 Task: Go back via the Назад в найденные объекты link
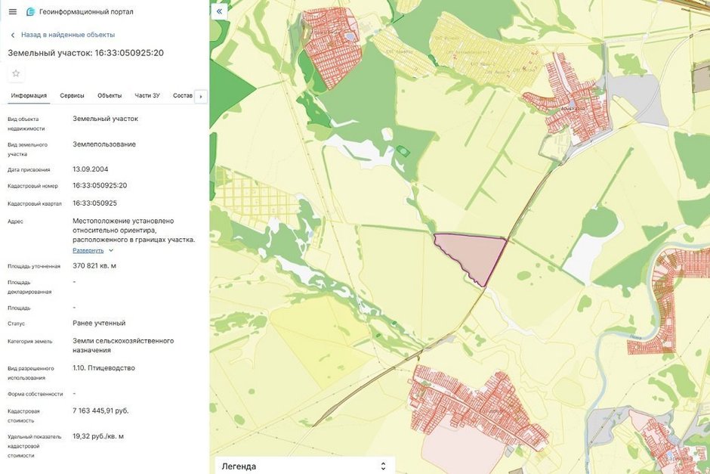67,35
